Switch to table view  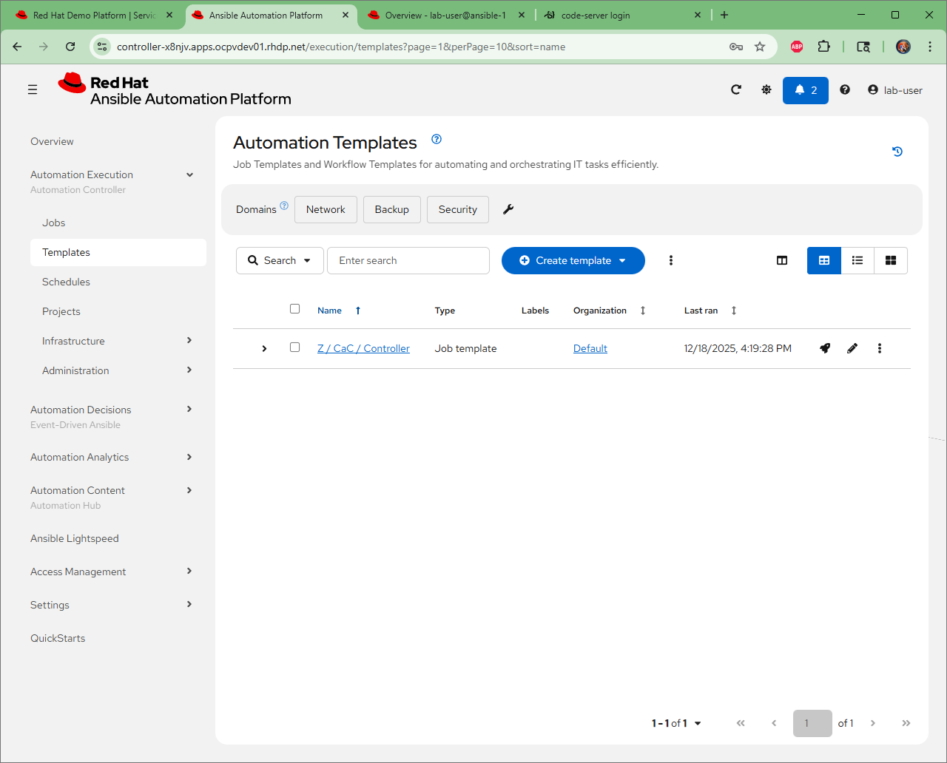click(824, 260)
